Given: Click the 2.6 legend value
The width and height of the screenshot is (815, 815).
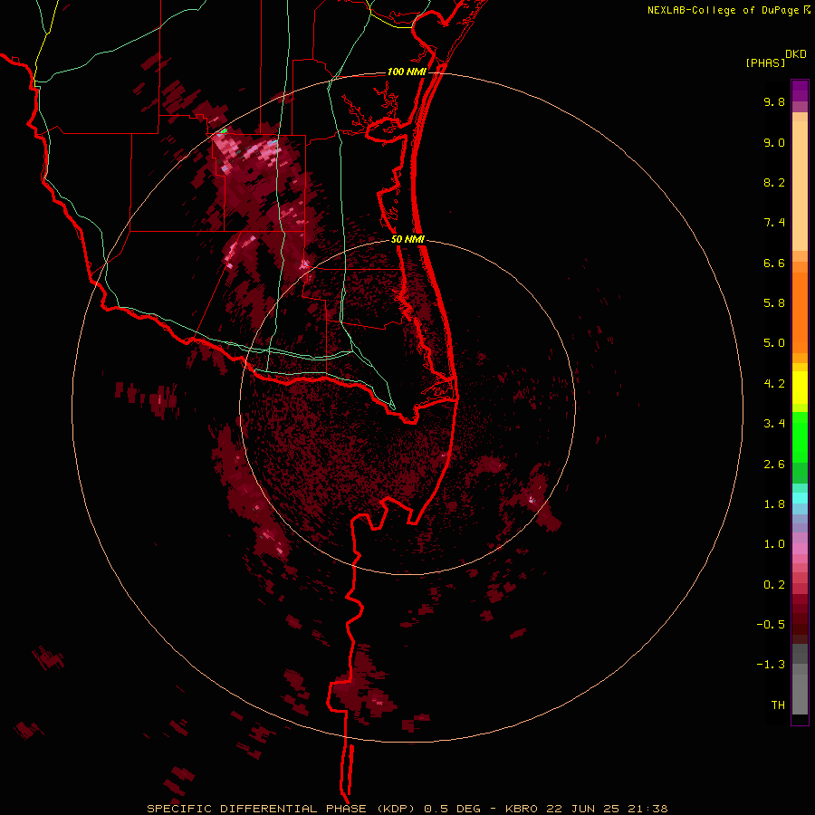Looking at the screenshot, I should coord(774,465).
